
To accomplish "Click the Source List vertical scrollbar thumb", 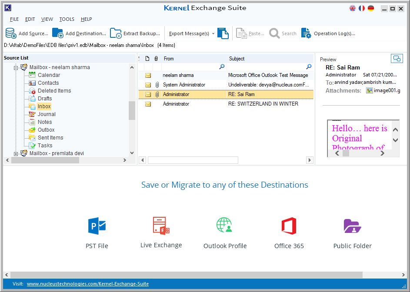I will coord(132,110).
